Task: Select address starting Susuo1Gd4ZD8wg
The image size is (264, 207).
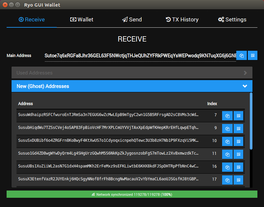Action: [x=108, y=153]
